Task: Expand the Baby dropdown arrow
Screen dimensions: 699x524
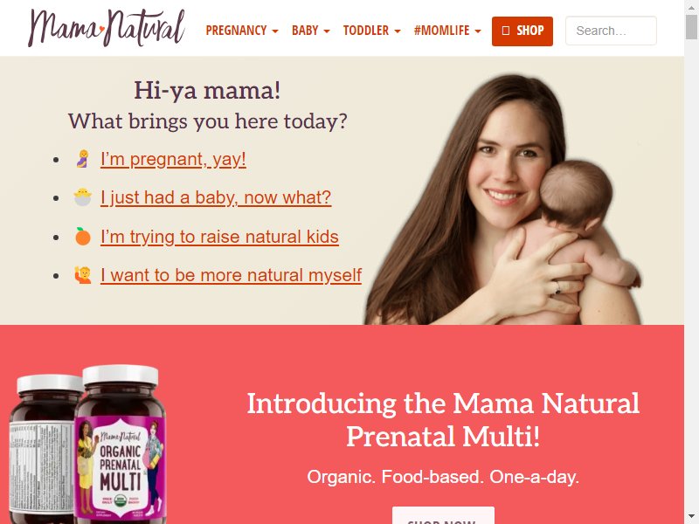Action: coord(327,31)
